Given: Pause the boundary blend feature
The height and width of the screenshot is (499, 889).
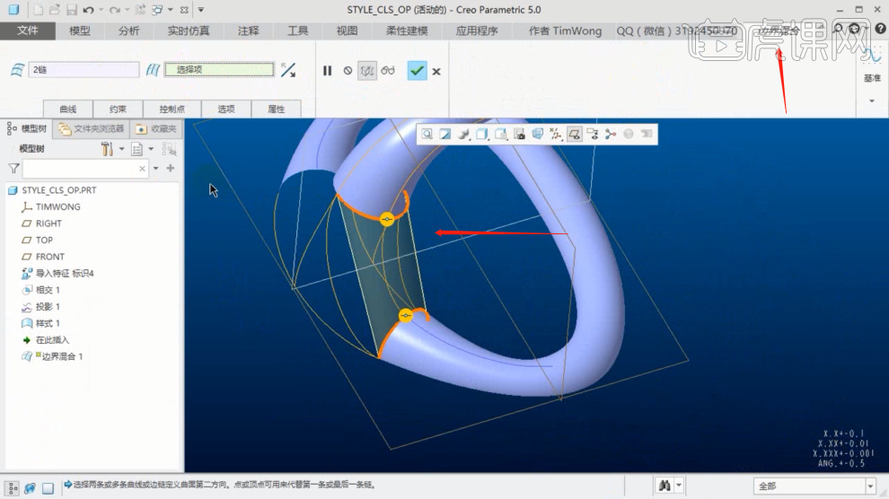Looking at the screenshot, I should (x=328, y=70).
